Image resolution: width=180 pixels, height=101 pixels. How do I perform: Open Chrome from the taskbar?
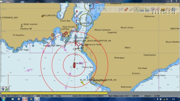pos(31,99)
